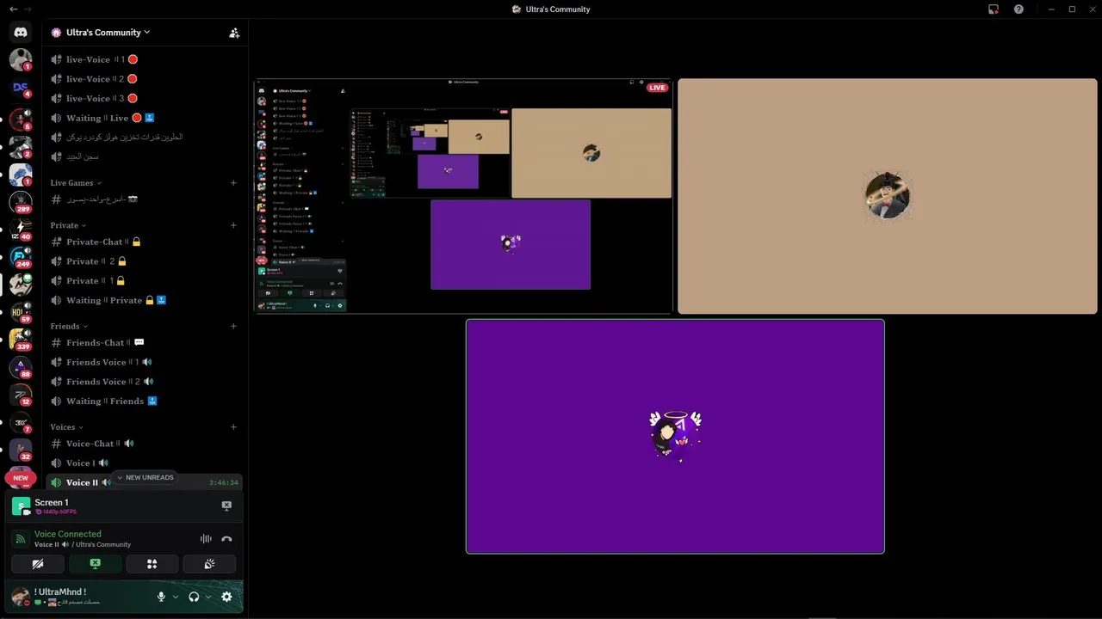Collapse the Friends category

(69, 326)
